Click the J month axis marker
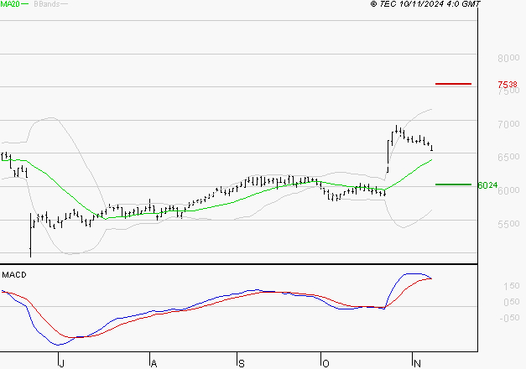526x369 pixels. (61, 363)
